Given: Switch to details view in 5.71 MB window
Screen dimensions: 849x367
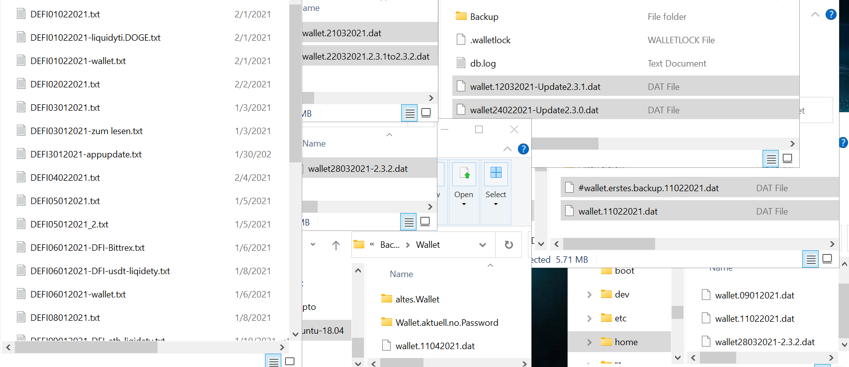Looking at the screenshot, I should (x=811, y=259).
